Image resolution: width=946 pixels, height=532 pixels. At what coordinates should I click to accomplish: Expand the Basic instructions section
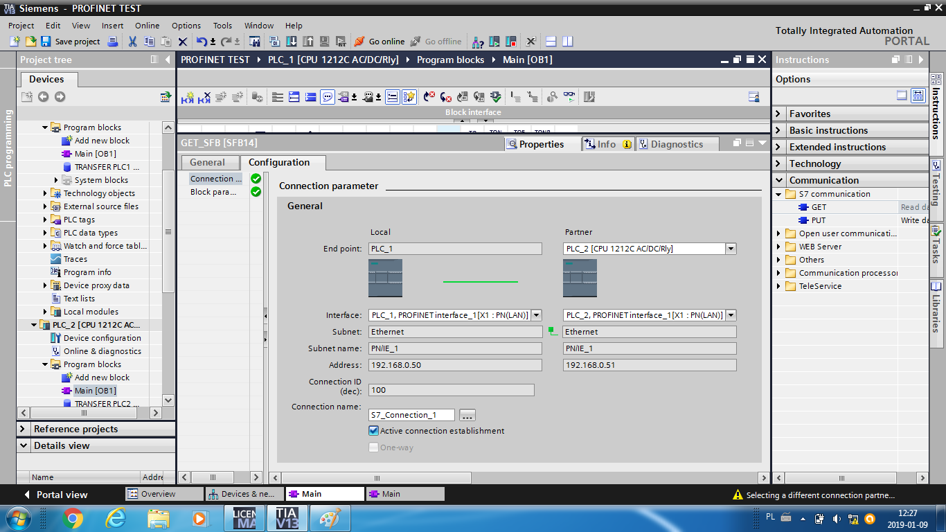pyautogui.click(x=780, y=130)
